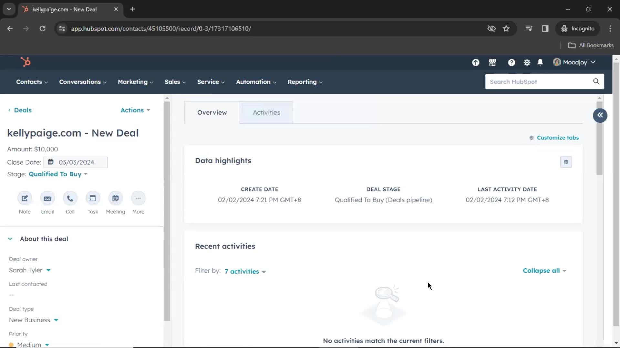Click Qualified To Buy (Deals pipeline) value
Viewport: 620px width, 348px height.
383,200
